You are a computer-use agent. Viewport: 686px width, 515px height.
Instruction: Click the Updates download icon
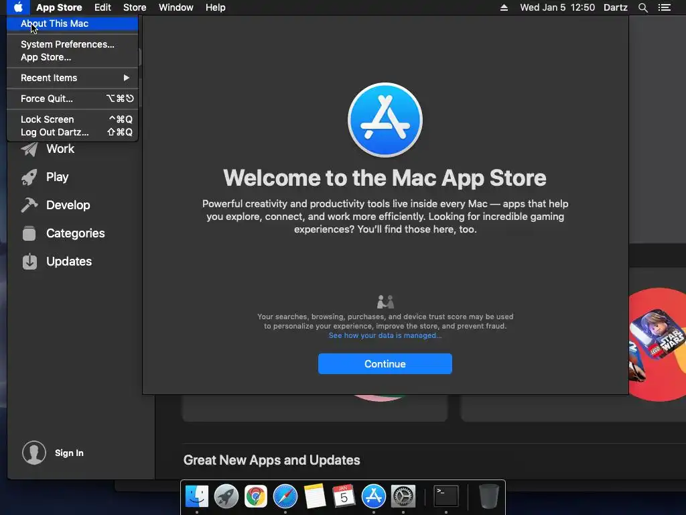(29, 262)
